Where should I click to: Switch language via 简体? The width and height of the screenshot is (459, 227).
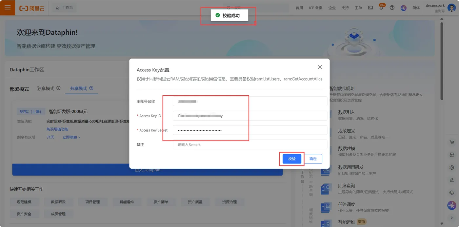click(x=416, y=8)
